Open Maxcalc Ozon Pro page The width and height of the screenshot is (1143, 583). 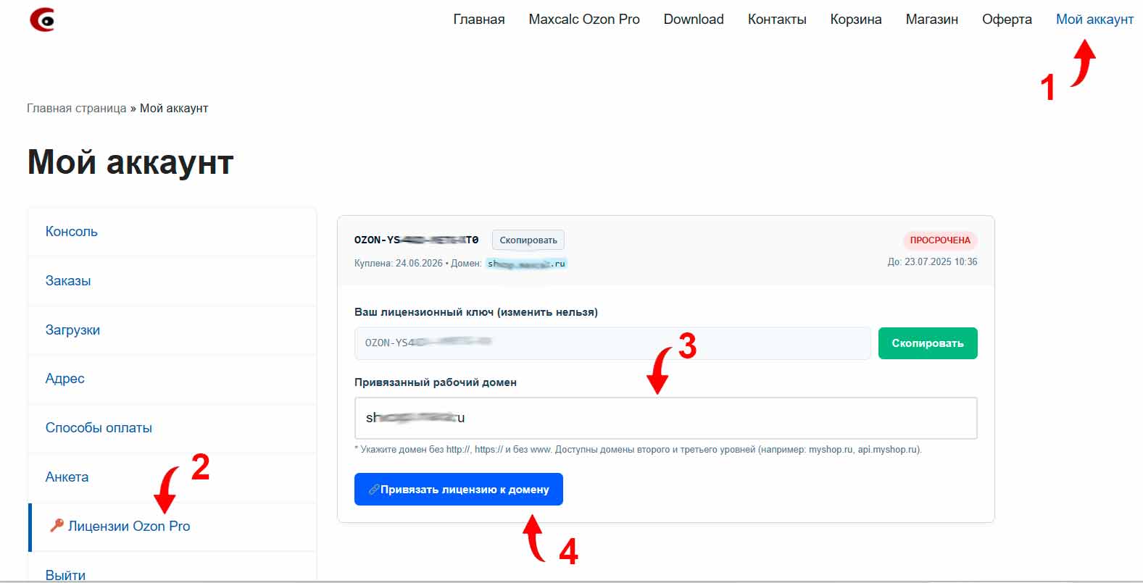tap(584, 20)
